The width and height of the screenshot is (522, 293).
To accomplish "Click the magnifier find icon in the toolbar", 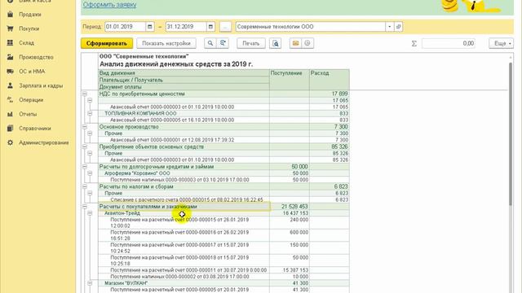I will (210, 43).
